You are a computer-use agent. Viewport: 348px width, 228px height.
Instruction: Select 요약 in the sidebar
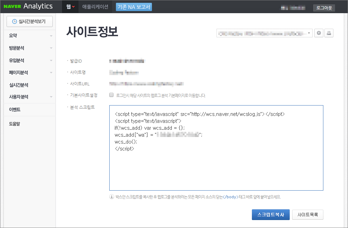pos(13,35)
